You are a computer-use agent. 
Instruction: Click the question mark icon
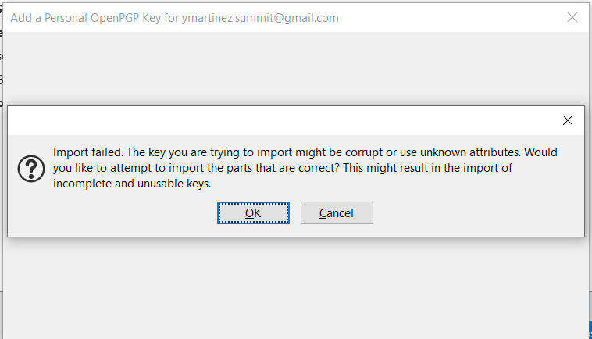[x=31, y=168]
